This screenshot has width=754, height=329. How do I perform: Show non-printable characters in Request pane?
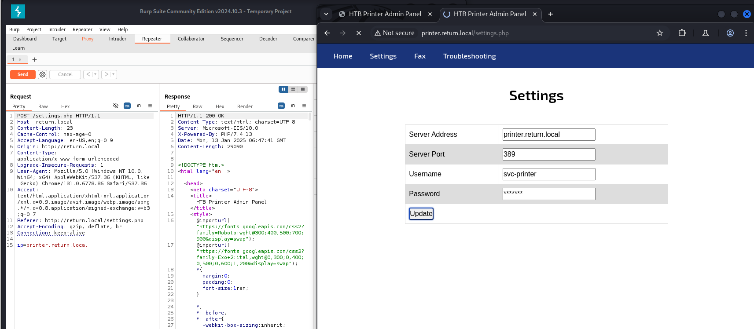pos(139,106)
